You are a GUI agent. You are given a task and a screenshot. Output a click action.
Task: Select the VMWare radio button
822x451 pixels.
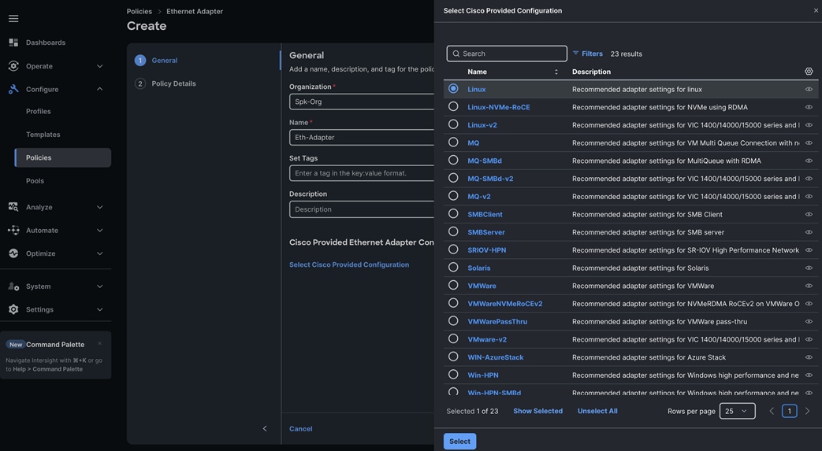(x=453, y=285)
